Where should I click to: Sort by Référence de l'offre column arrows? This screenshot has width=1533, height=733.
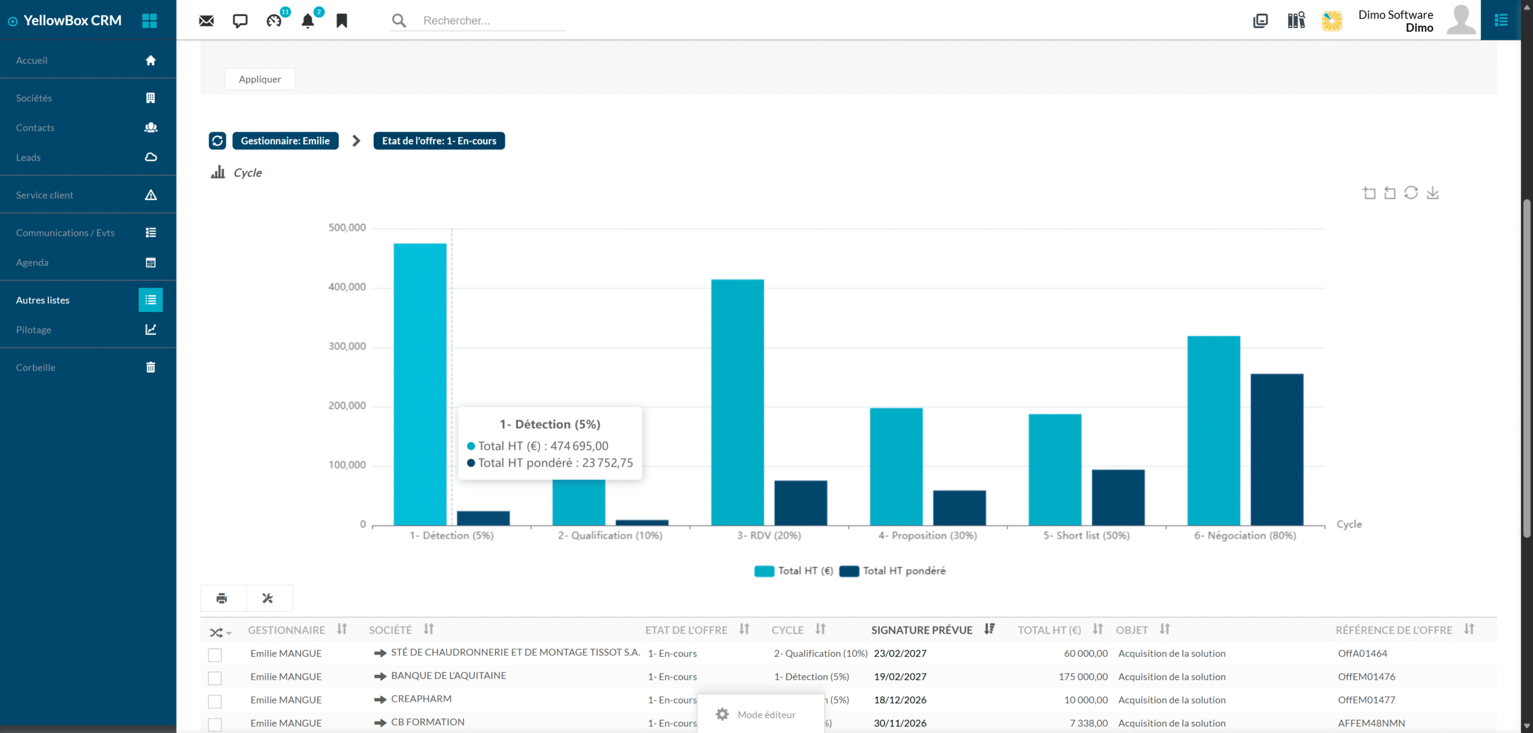(x=1470, y=629)
